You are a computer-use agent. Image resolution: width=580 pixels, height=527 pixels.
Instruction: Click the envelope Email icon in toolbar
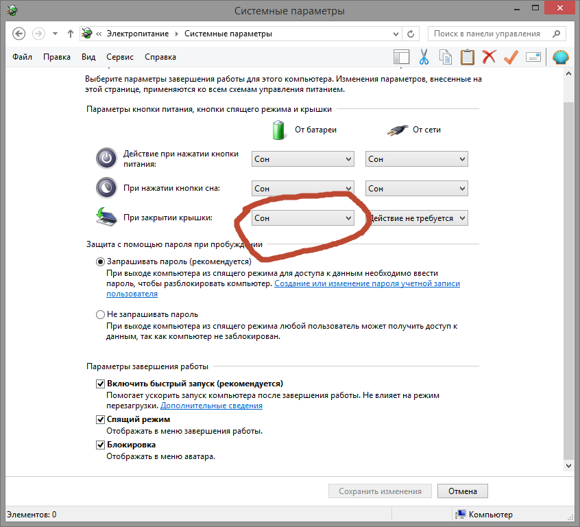point(533,57)
